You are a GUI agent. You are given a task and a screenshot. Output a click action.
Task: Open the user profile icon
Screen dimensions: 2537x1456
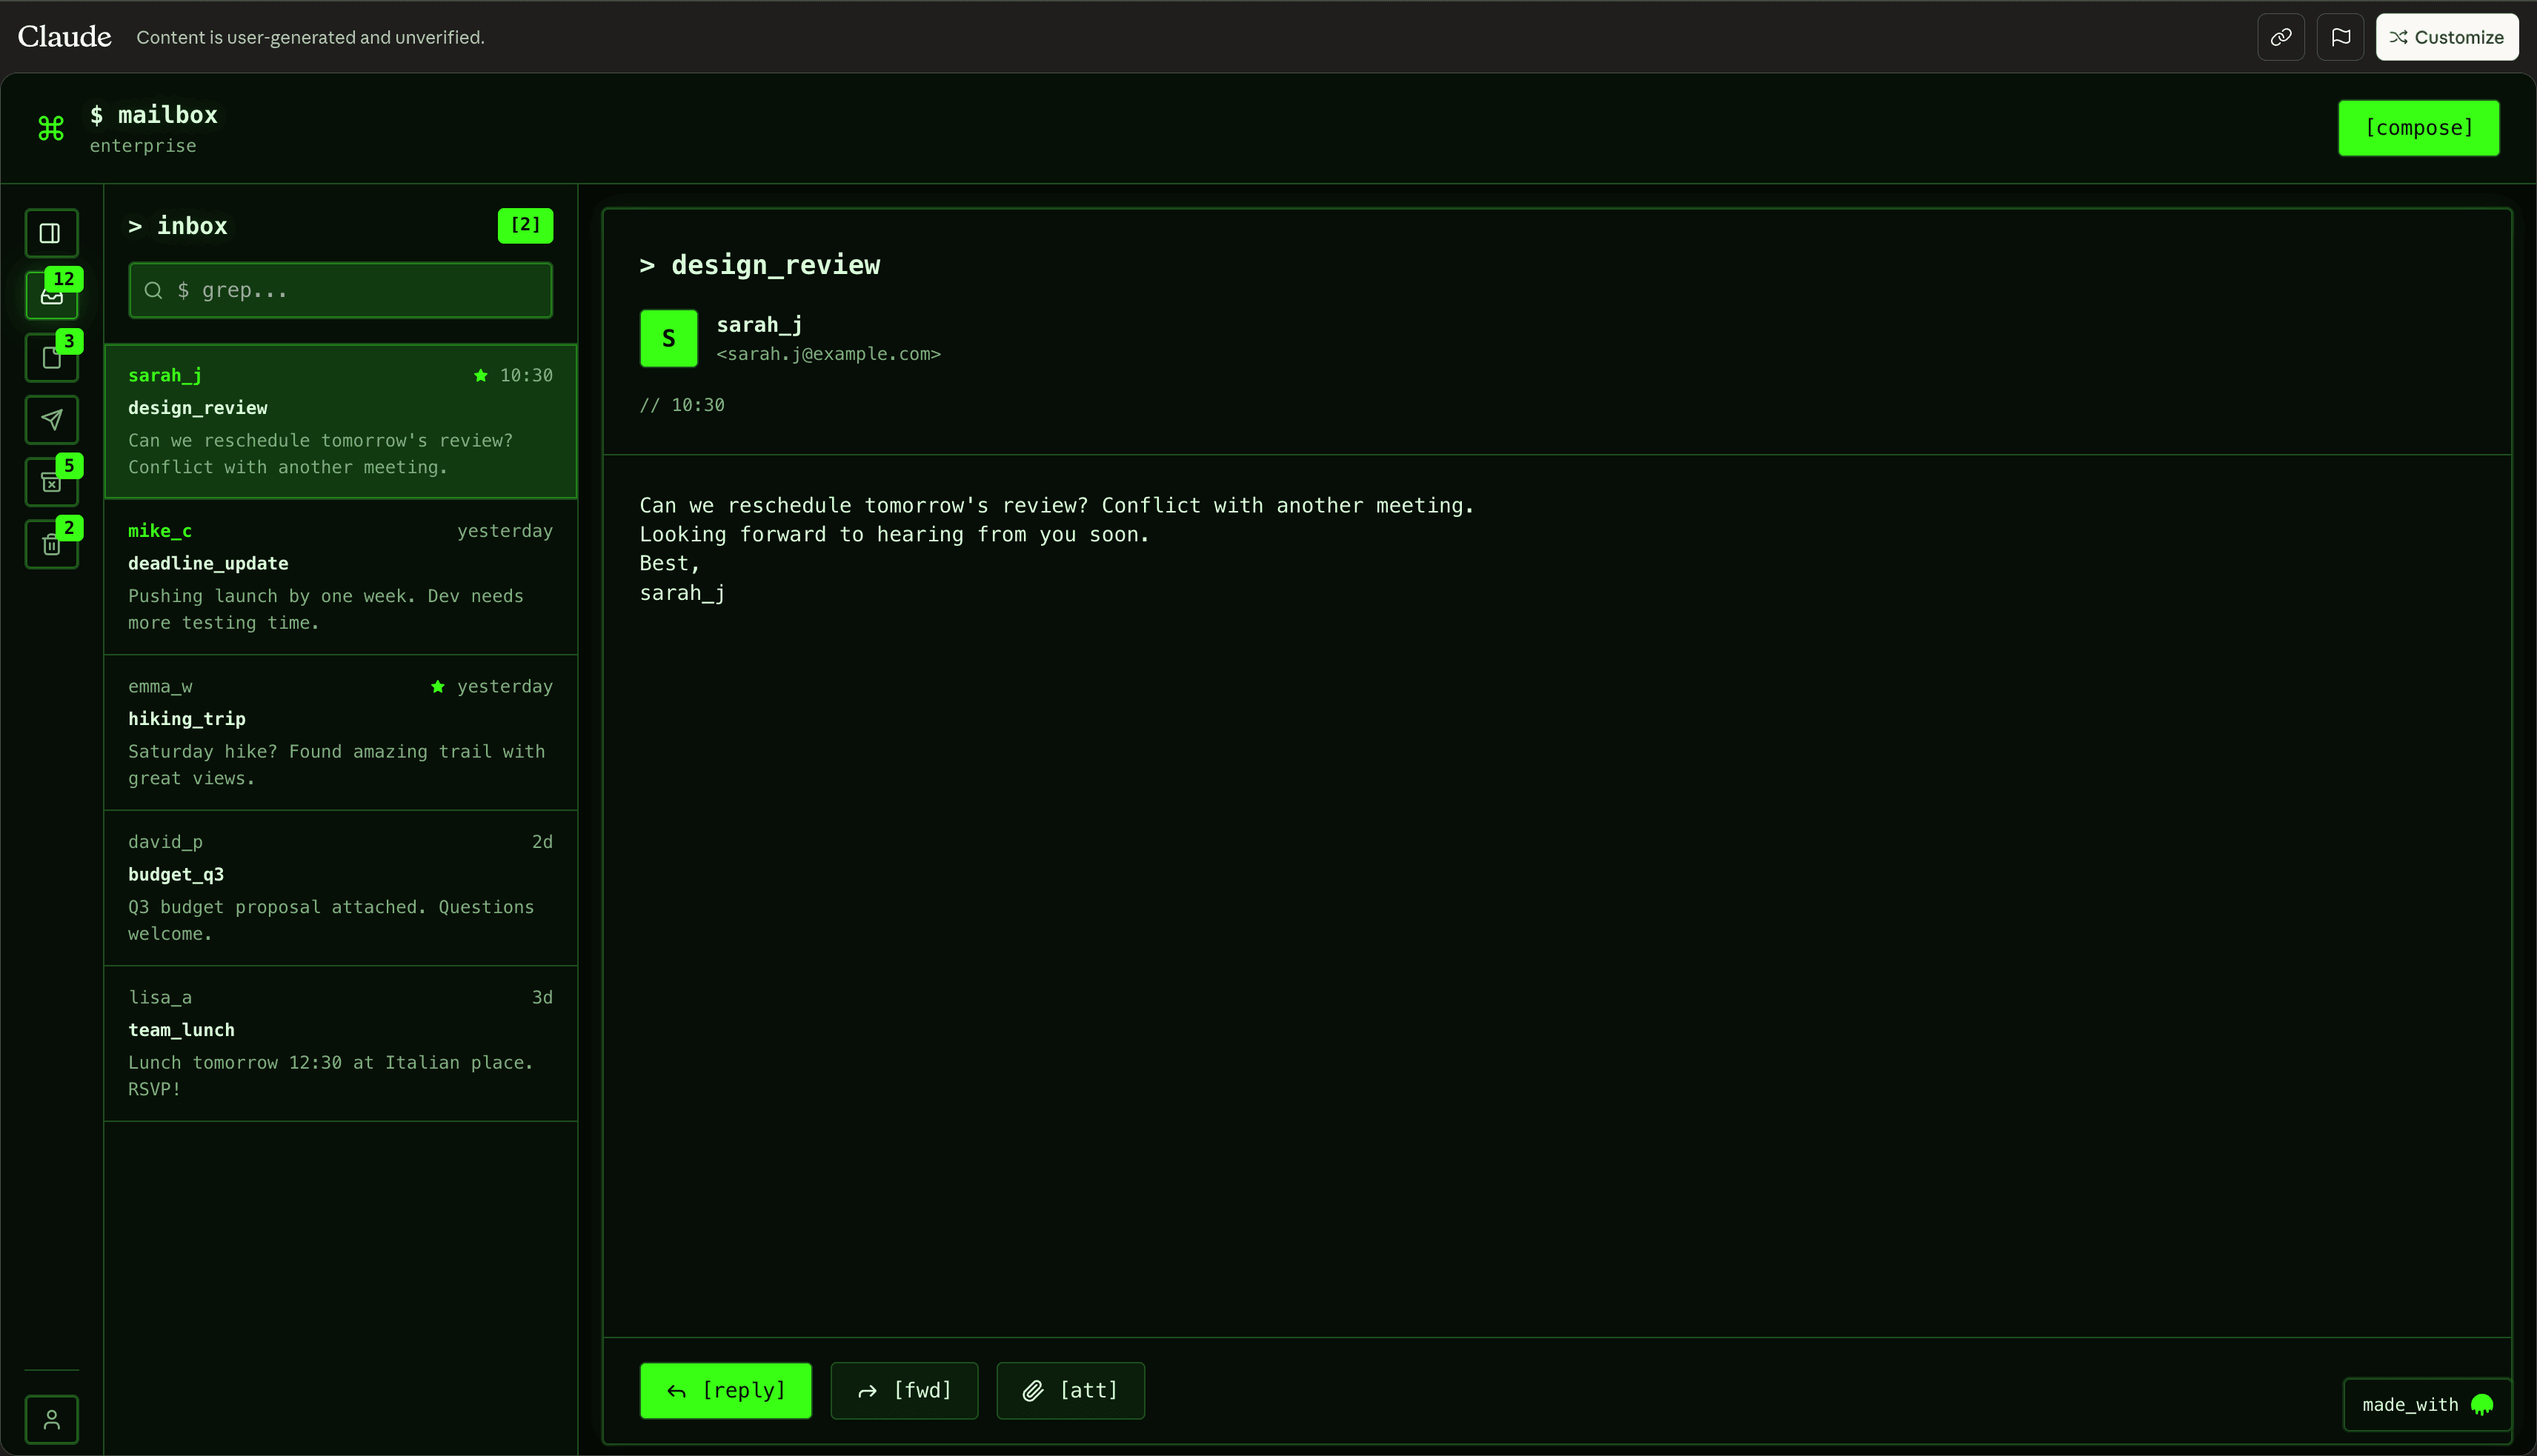click(x=51, y=1419)
